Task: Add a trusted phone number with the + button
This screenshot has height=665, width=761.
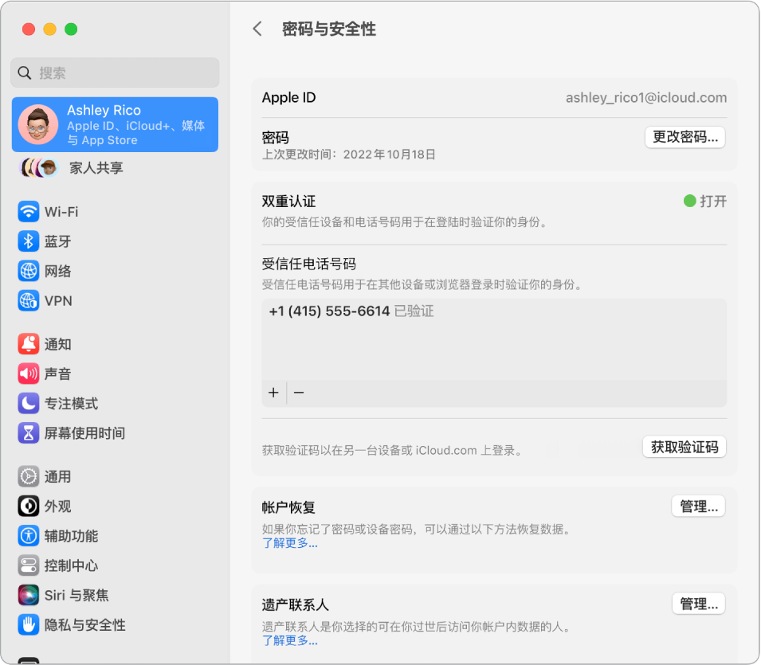Action: click(x=273, y=392)
